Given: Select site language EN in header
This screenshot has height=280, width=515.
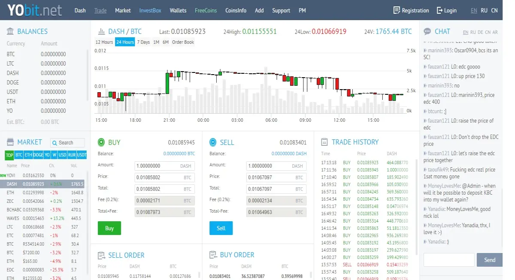Looking at the screenshot, I should point(474,10).
